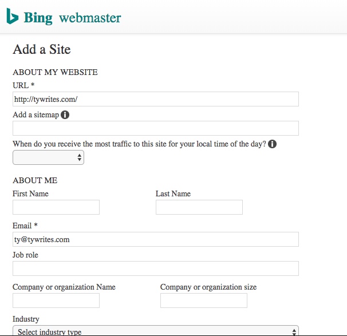Show info tooltip for traffic time question
This screenshot has width=347, height=336.
273,144
